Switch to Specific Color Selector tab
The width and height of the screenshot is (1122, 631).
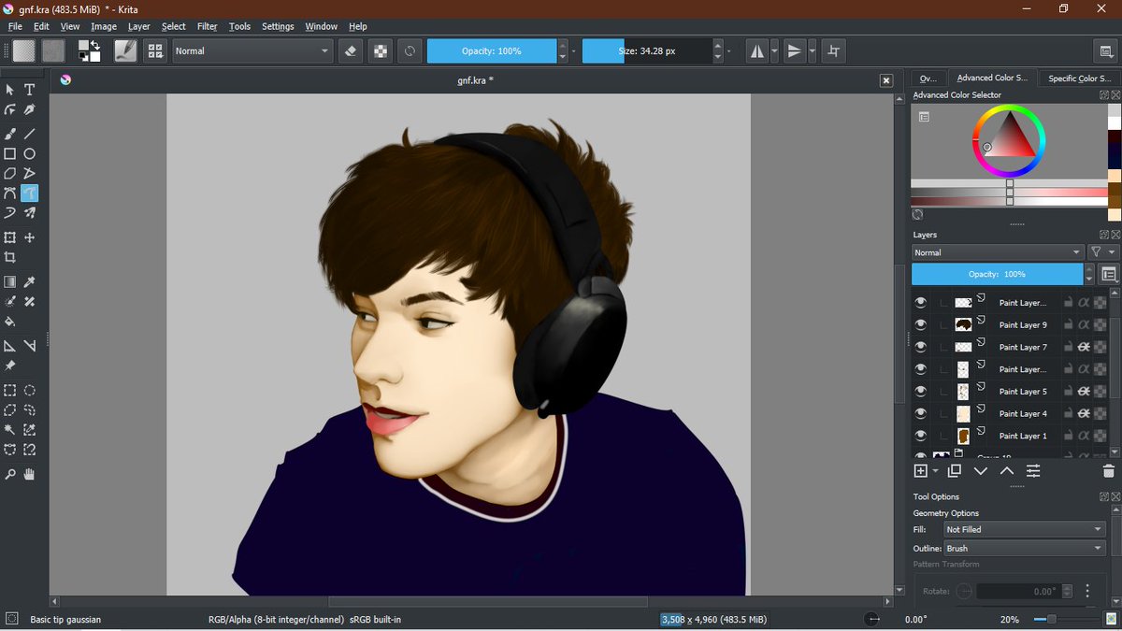coord(1079,78)
